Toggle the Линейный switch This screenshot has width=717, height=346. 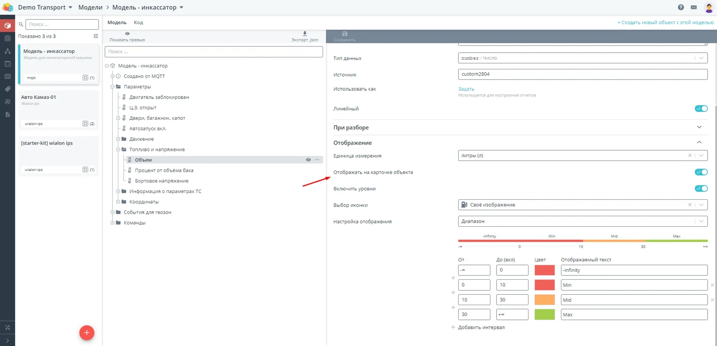point(701,109)
